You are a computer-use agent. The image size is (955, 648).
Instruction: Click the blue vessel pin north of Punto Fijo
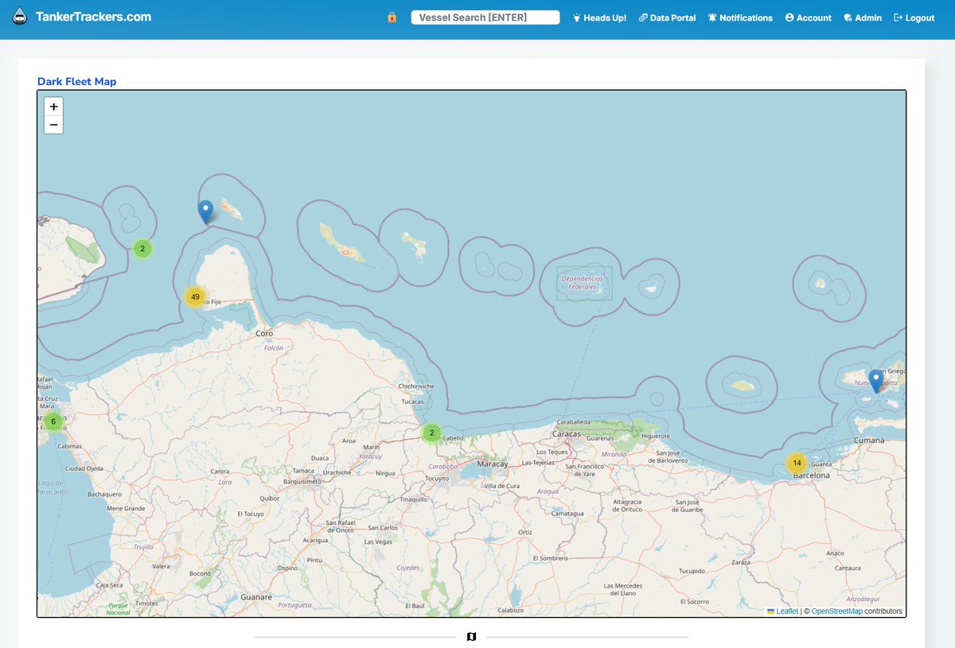tap(205, 211)
